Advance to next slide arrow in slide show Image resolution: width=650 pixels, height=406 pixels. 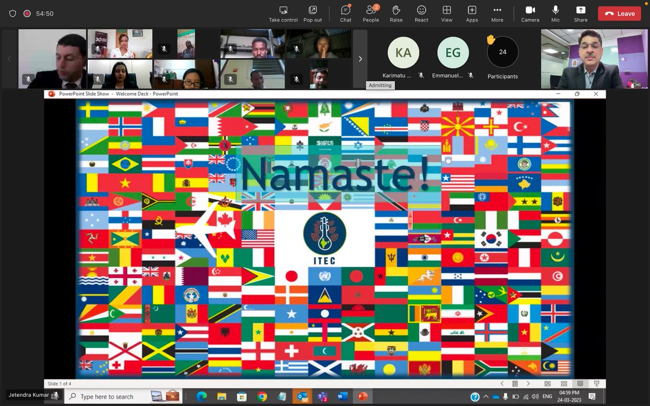click(528, 384)
